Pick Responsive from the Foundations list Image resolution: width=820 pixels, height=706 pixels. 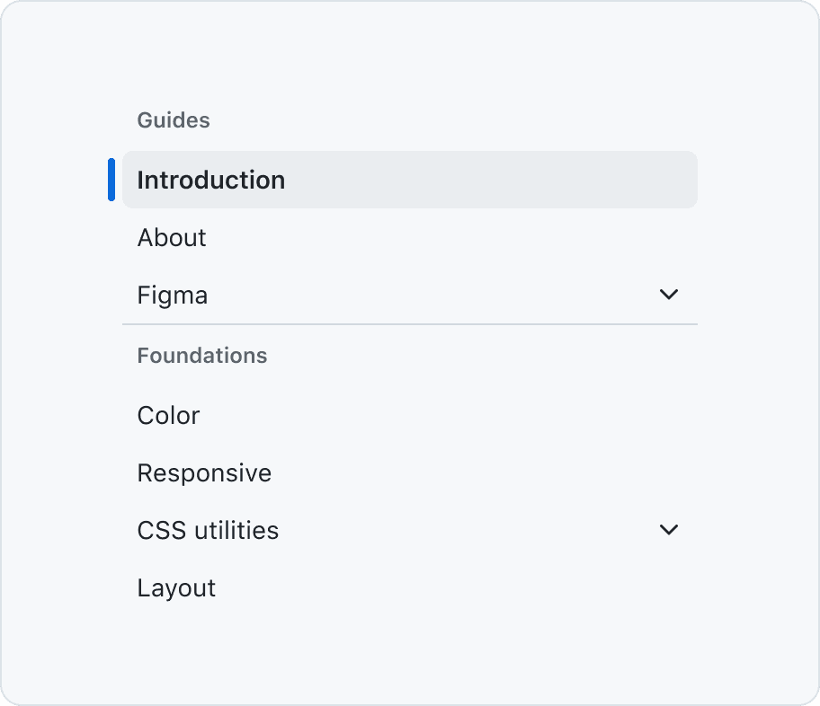pos(204,473)
